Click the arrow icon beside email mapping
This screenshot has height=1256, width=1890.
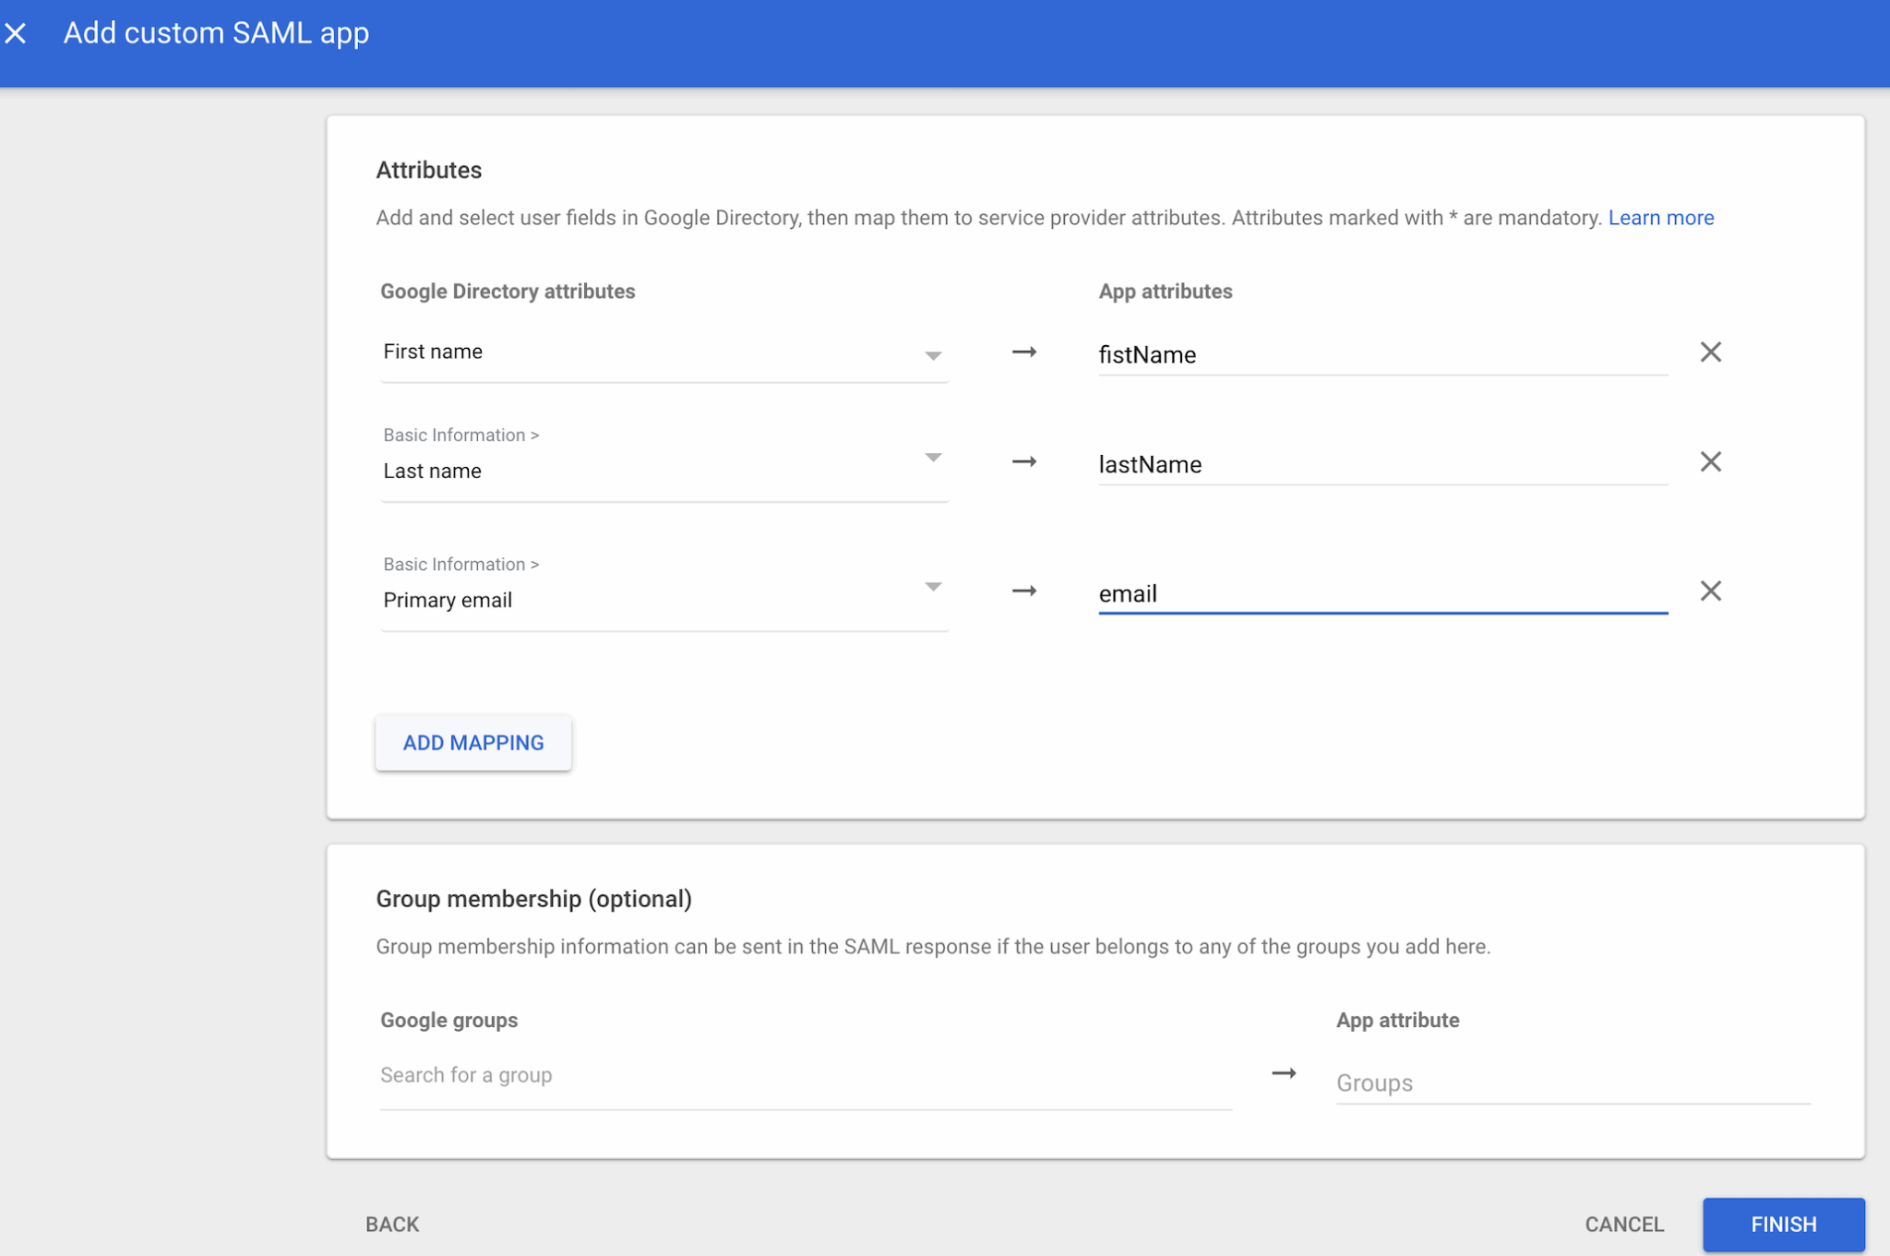(1024, 591)
